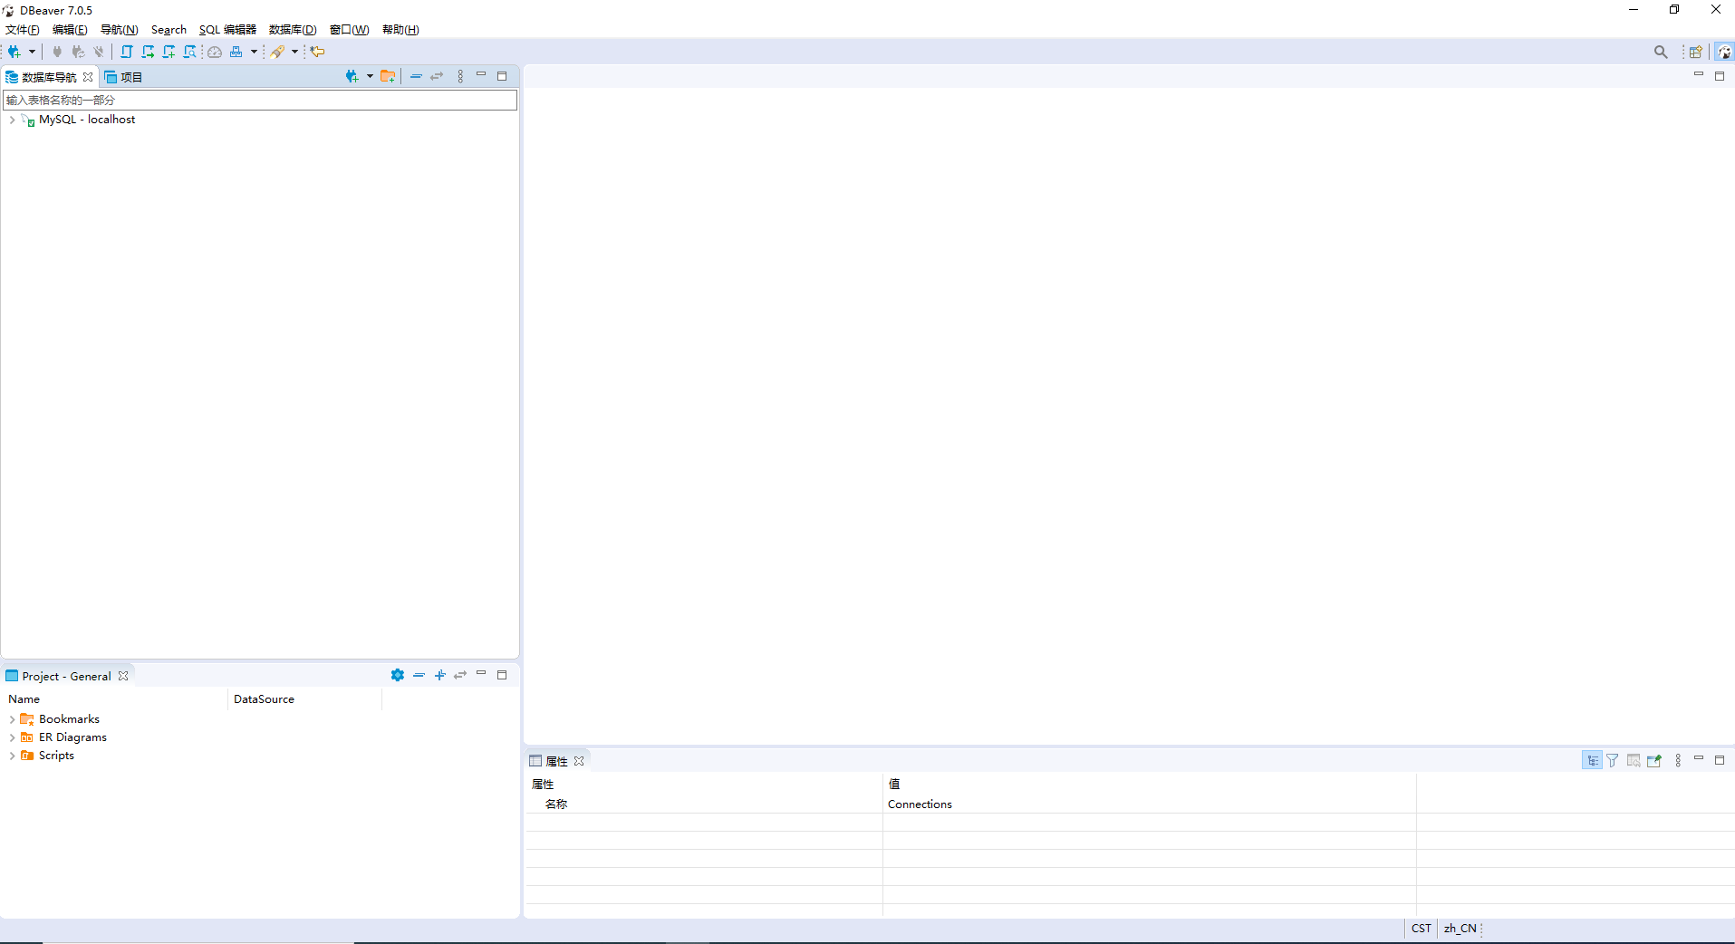Collapse all nodes in database navigator
This screenshot has height=944, width=1735.
tap(416, 77)
